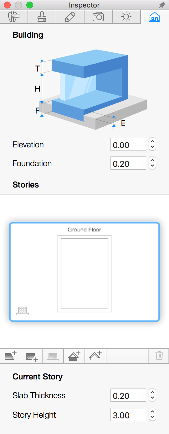Adjust Slab Thickness with its stepper arrows
This screenshot has width=169, height=434.
click(152, 395)
